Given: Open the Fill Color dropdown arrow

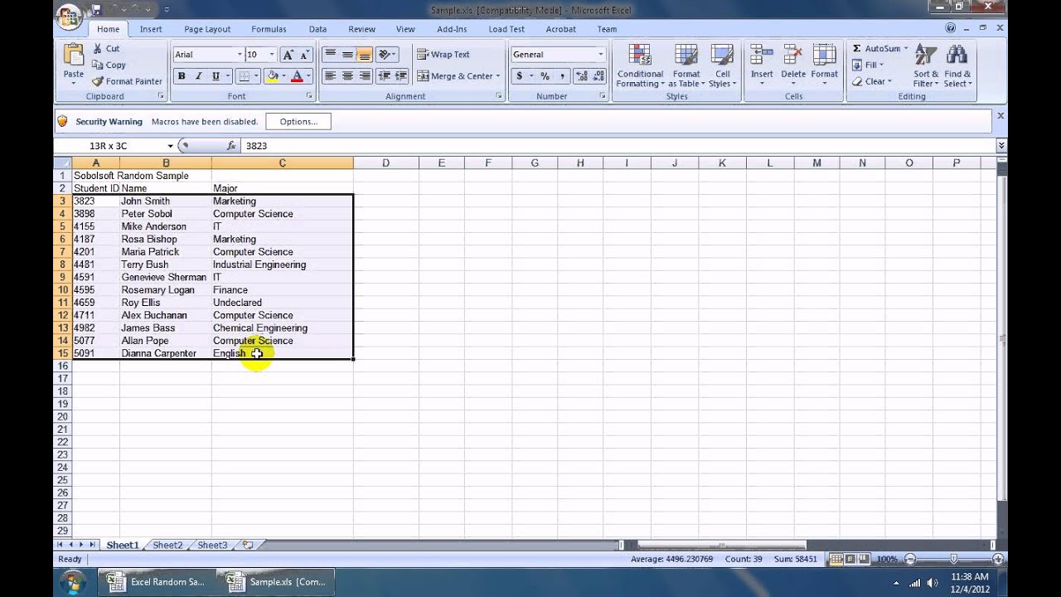Looking at the screenshot, I should coord(284,76).
